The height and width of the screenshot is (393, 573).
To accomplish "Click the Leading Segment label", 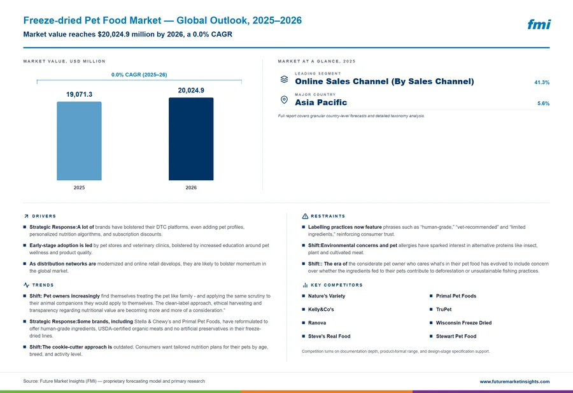I will [318, 73].
